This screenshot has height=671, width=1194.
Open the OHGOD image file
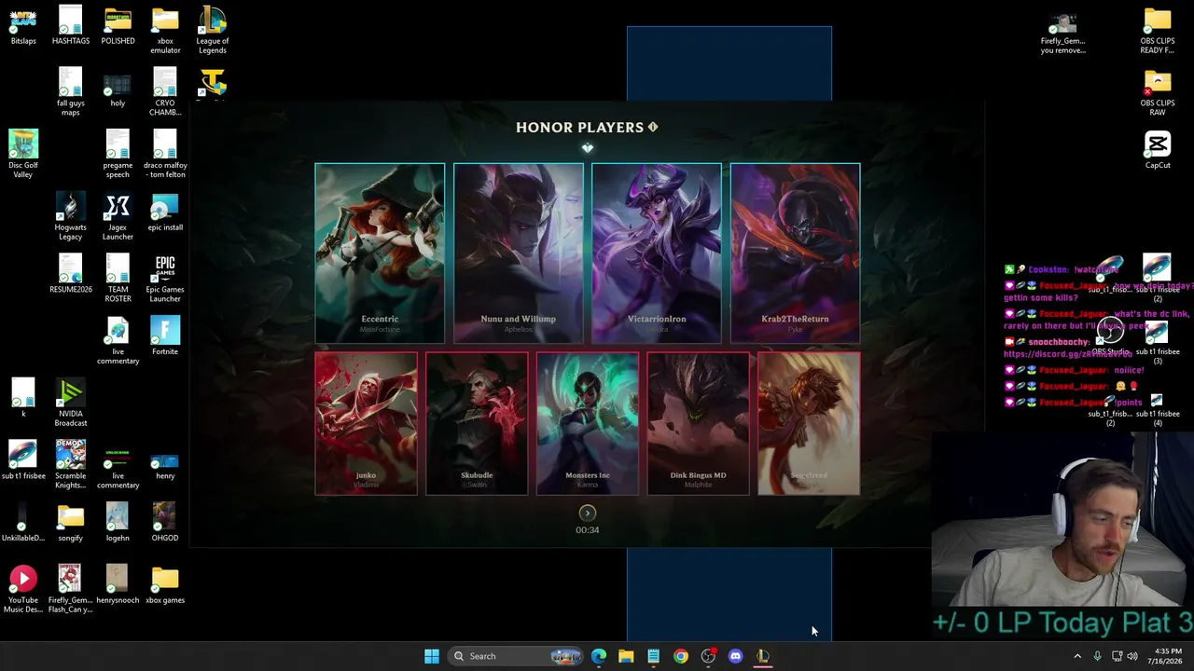(x=165, y=523)
